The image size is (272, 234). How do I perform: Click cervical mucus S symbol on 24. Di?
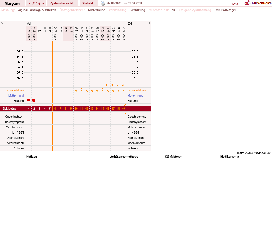118,91
